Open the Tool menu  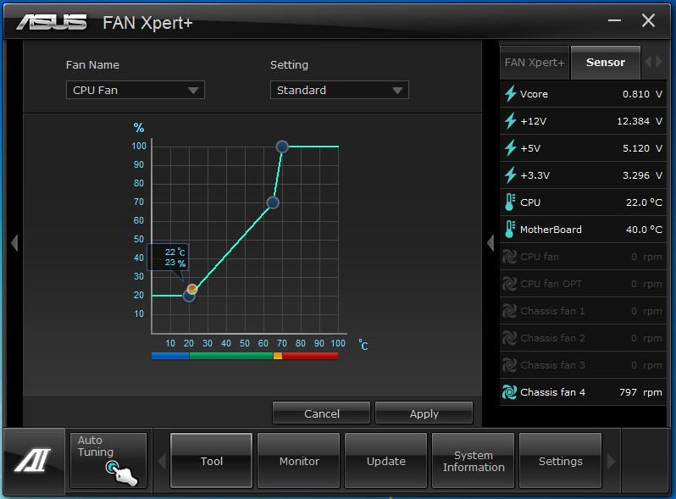pos(211,461)
